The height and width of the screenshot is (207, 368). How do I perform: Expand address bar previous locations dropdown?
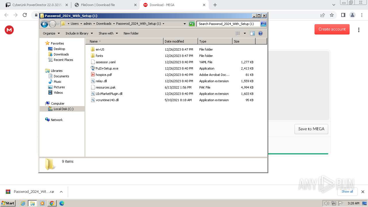(x=185, y=24)
